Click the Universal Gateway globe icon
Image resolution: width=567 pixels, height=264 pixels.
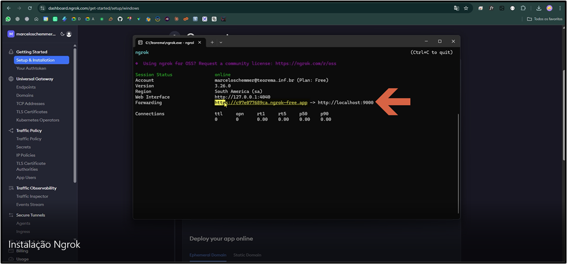(11, 79)
